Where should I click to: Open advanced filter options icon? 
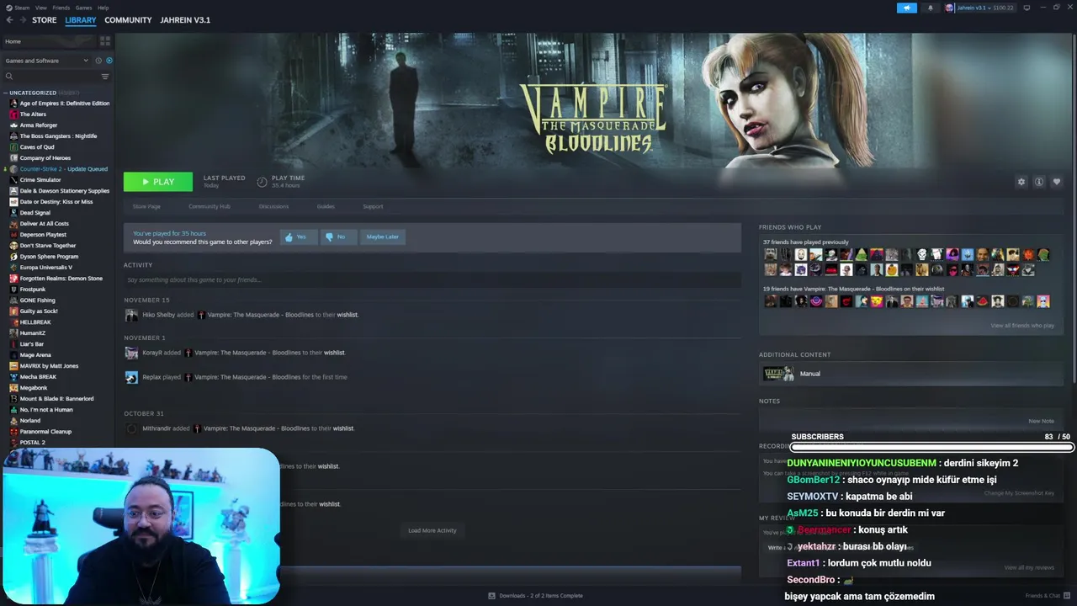tap(105, 77)
